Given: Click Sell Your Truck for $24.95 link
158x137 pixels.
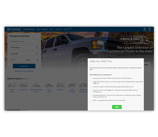Looking at the screenshot, I should click(24, 71).
